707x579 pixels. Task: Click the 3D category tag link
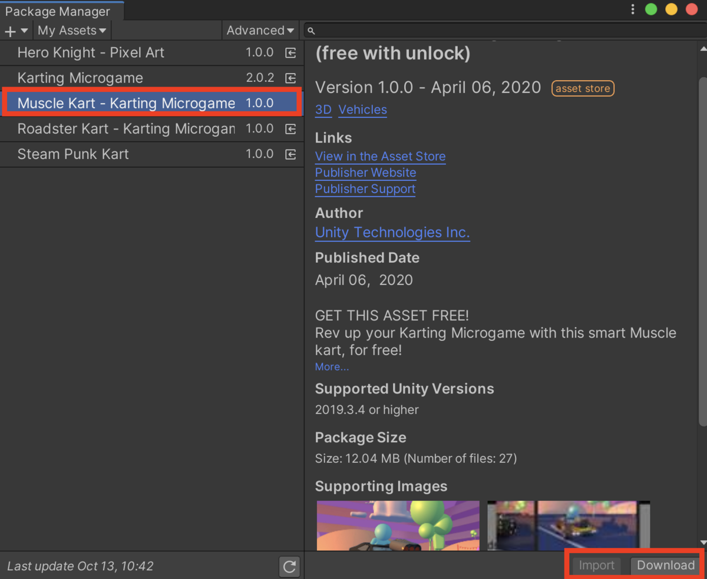click(323, 110)
